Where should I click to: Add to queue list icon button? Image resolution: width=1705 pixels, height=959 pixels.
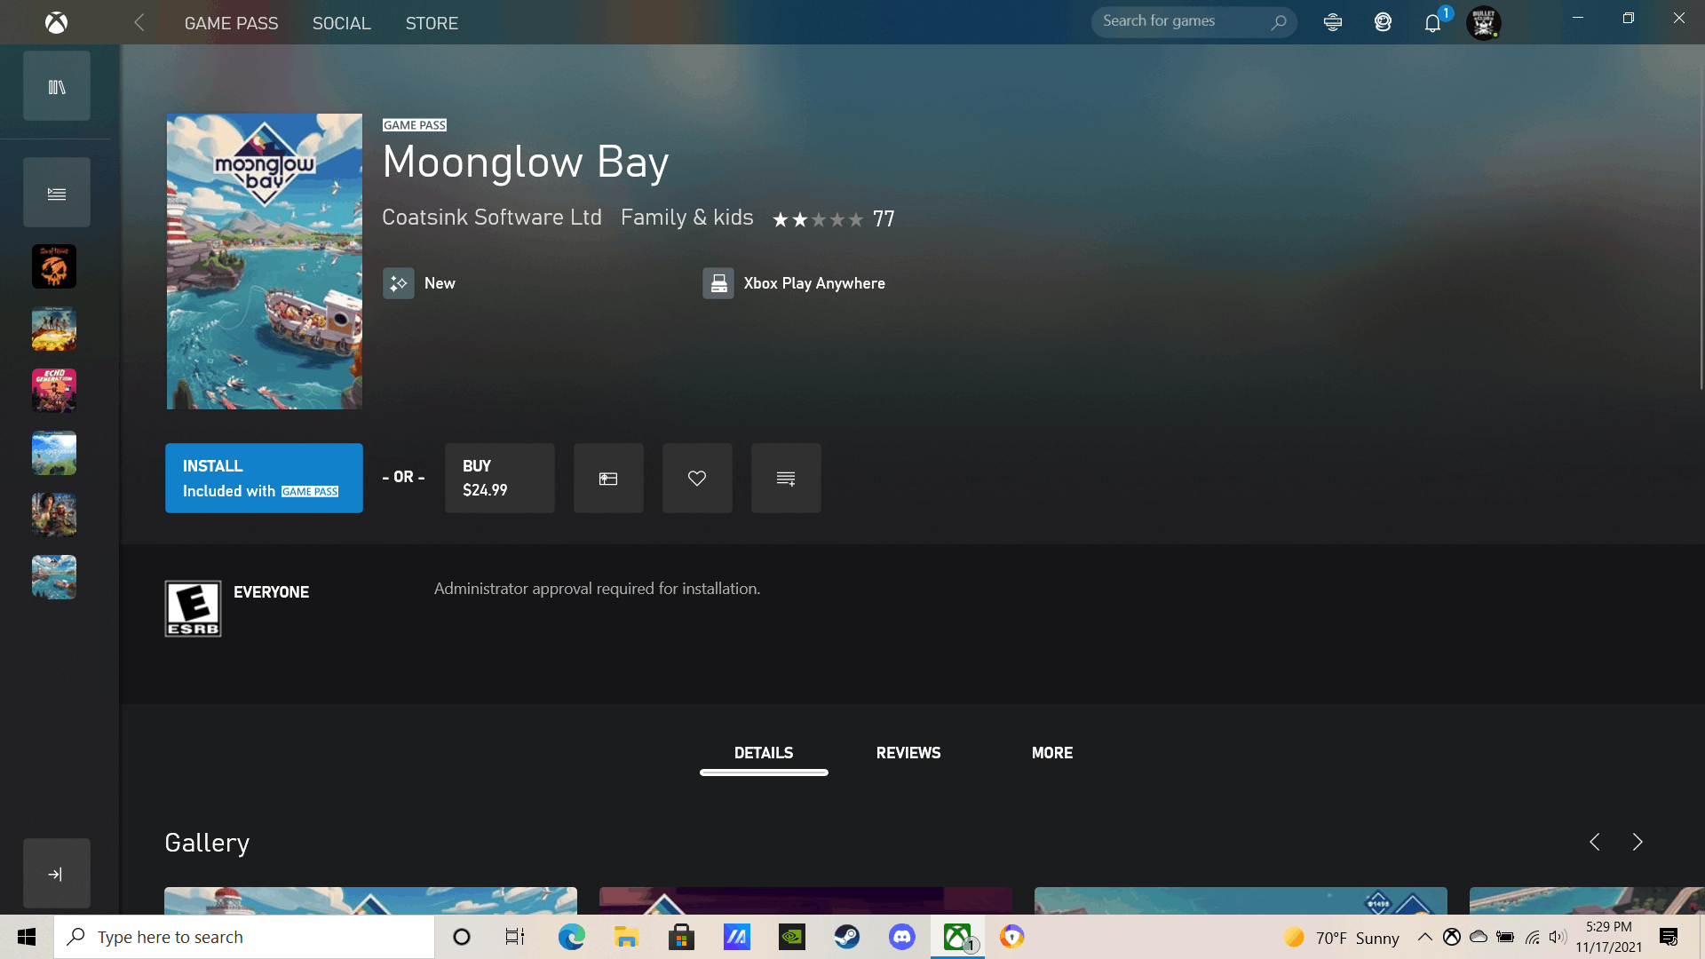(x=786, y=478)
